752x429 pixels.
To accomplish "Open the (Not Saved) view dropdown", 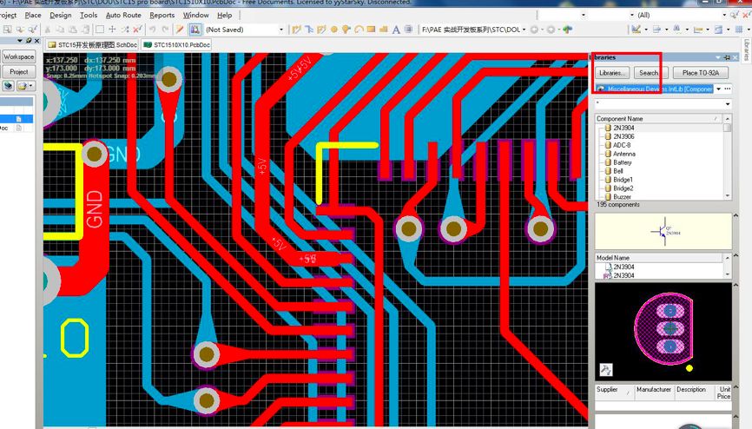I will click(281, 30).
